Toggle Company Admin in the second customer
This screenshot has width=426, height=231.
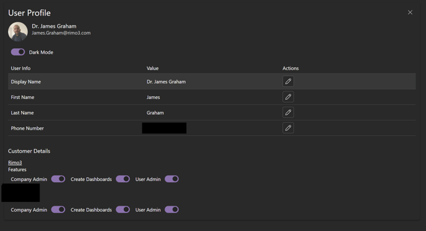point(58,209)
